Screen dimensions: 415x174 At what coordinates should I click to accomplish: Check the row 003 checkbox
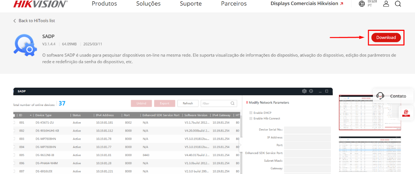click(14, 139)
